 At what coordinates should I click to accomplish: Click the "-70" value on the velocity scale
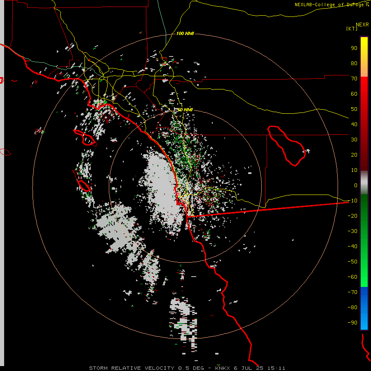tap(352, 292)
